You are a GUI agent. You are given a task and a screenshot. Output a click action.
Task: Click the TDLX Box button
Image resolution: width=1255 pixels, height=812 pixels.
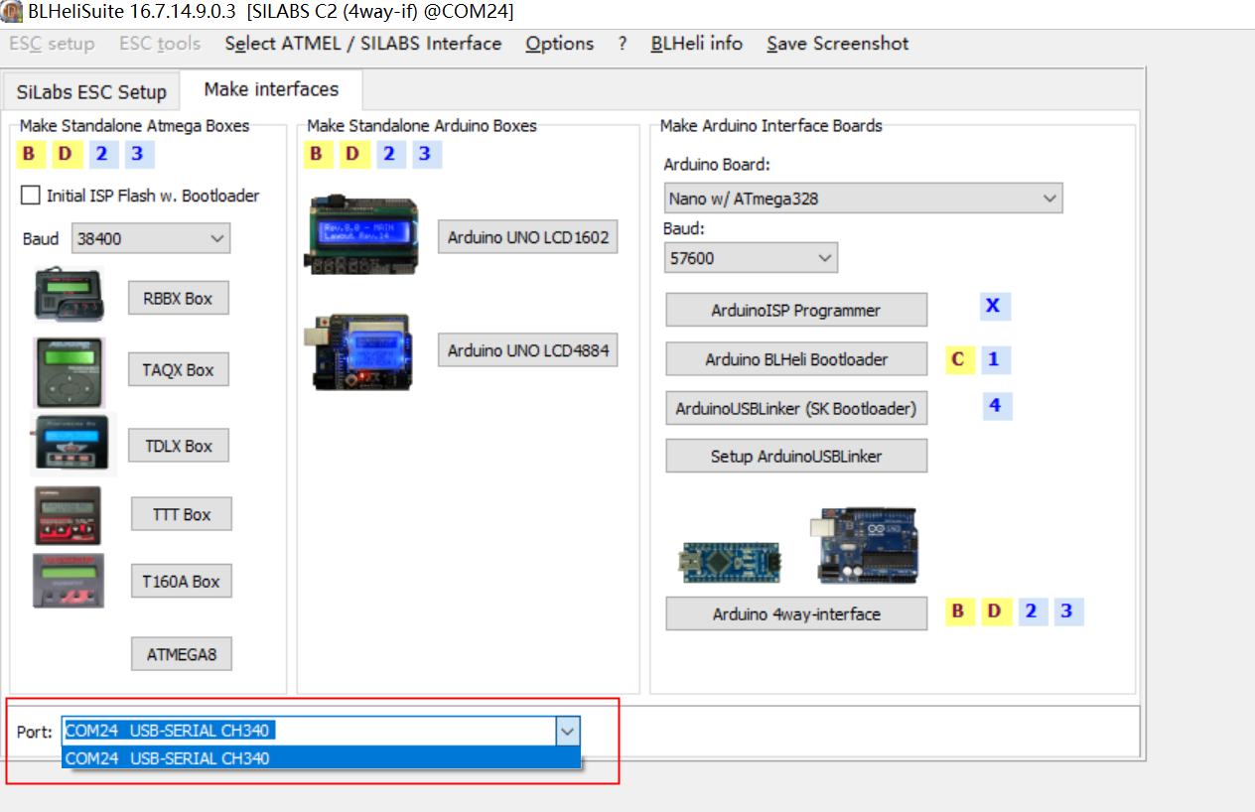coord(179,446)
